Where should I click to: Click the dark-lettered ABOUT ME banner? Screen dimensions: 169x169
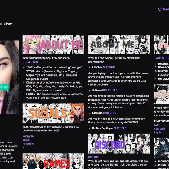click(119, 45)
